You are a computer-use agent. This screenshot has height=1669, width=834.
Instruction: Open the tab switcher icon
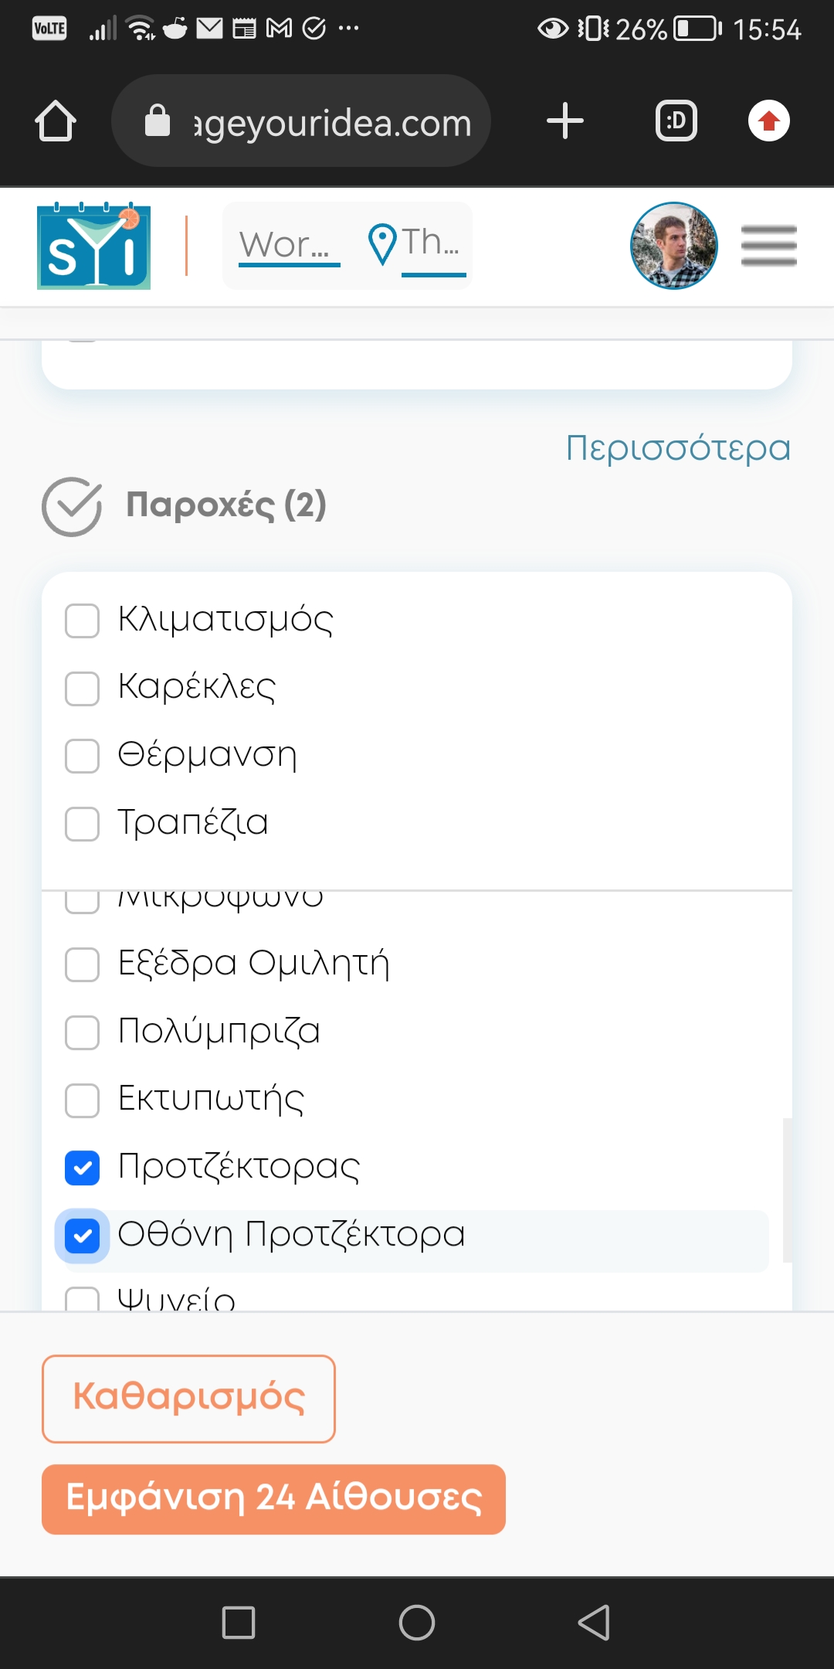[676, 121]
